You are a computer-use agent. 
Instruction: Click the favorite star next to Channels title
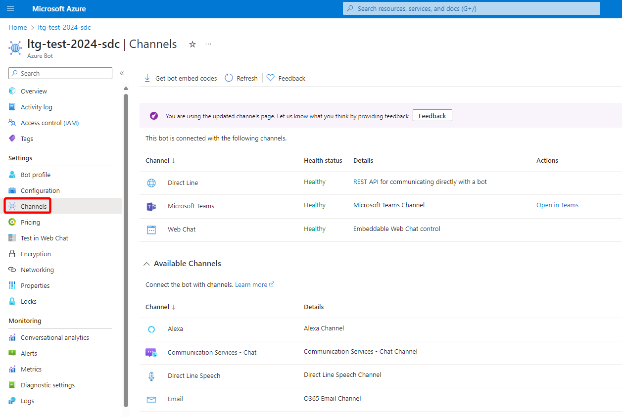point(192,45)
